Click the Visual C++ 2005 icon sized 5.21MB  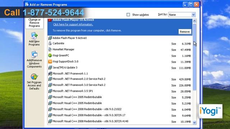[x=50, y=103]
